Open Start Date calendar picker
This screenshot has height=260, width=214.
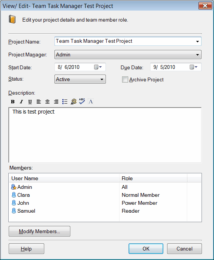click(98, 67)
